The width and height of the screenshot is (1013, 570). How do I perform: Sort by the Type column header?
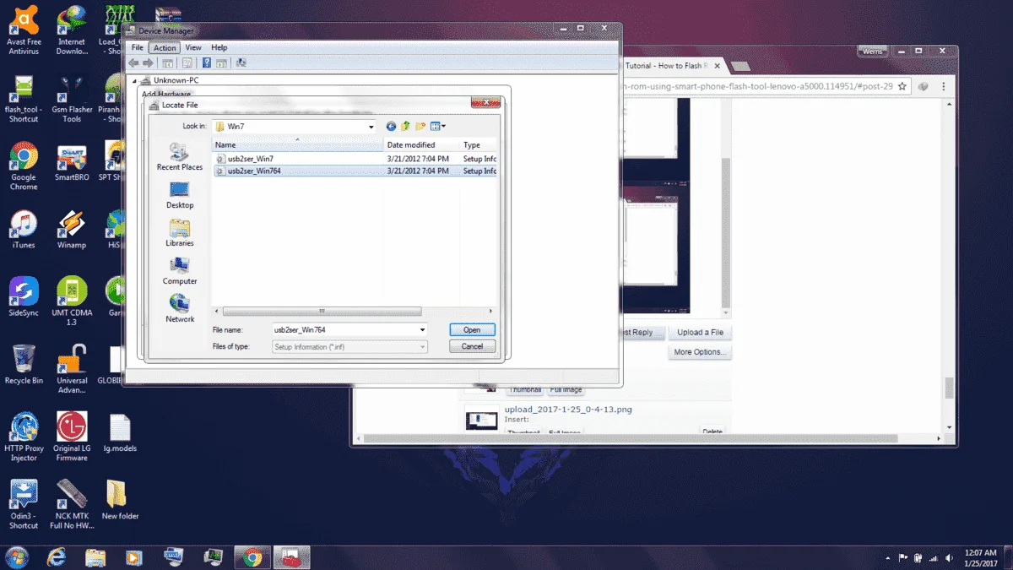[x=479, y=145]
